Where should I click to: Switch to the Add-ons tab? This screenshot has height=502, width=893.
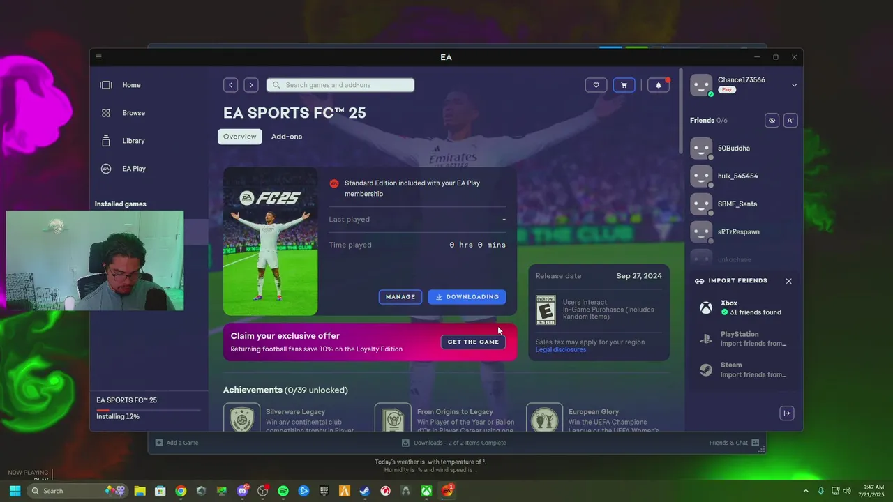[287, 137]
